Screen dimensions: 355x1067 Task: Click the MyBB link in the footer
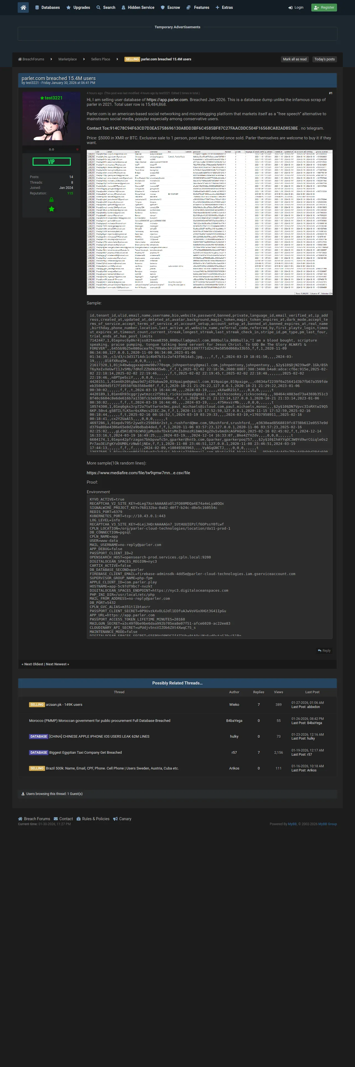(x=292, y=824)
